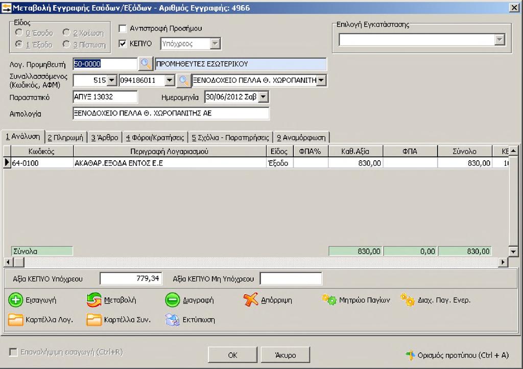This screenshot has width=523, height=369.
Task: Click the supplier account search magnifier icon
Action: pyautogui.click(x=146, y=64)
